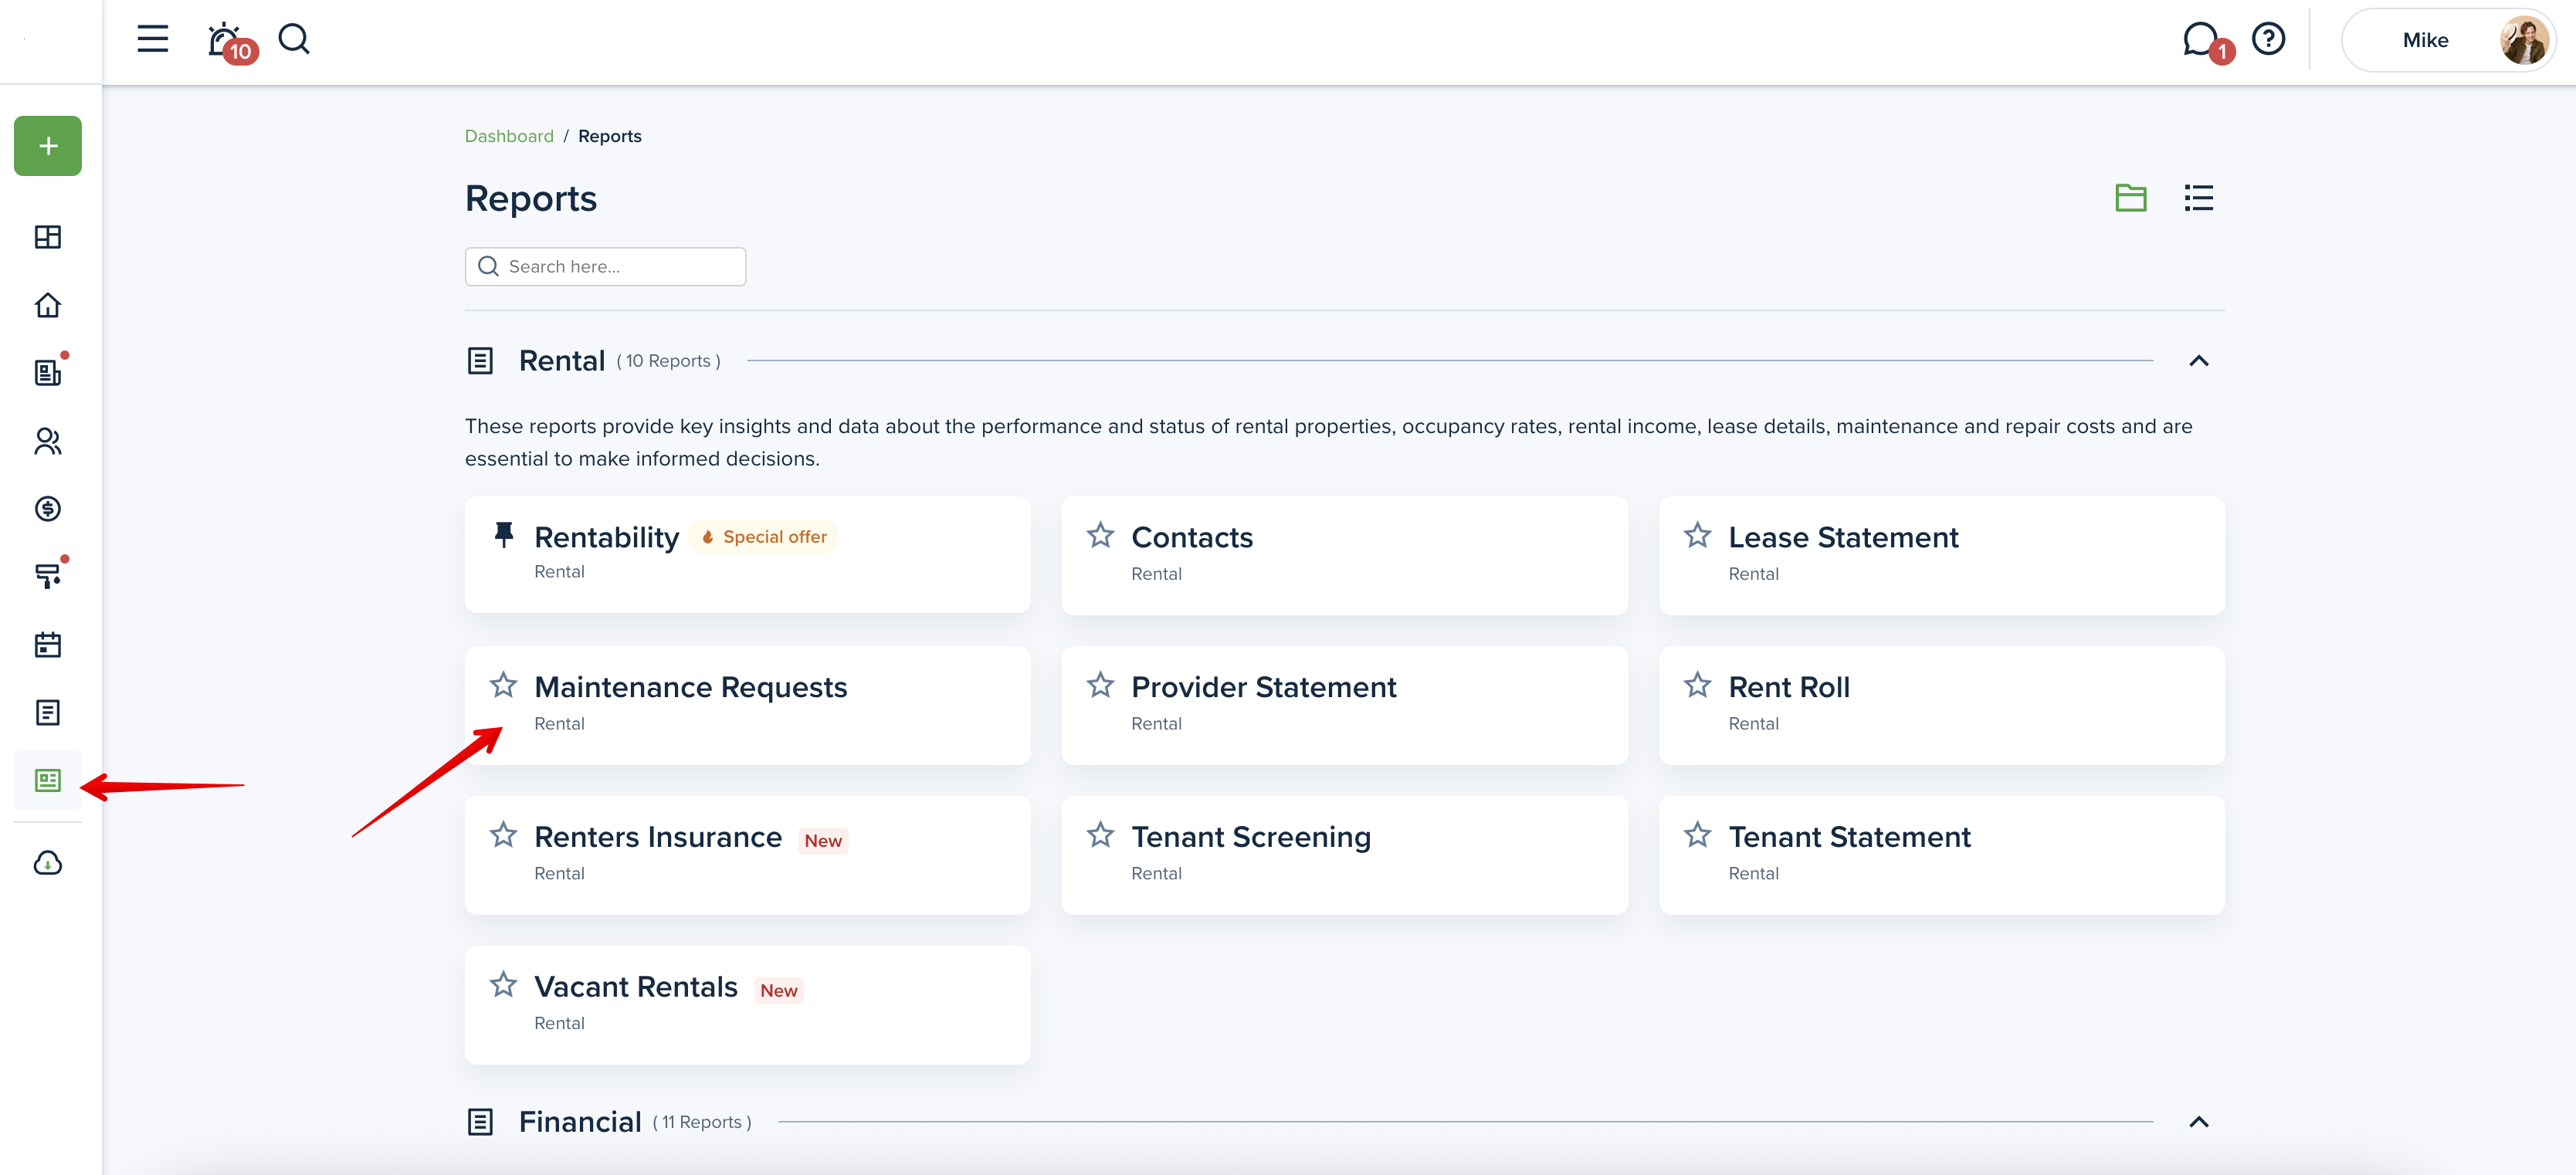Favorite the Contacts report star
The image size is (2576, 1175).
[1100, 535]
